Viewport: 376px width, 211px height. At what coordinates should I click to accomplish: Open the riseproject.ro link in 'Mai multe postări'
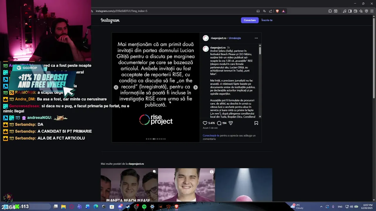(x=136, y=164)
